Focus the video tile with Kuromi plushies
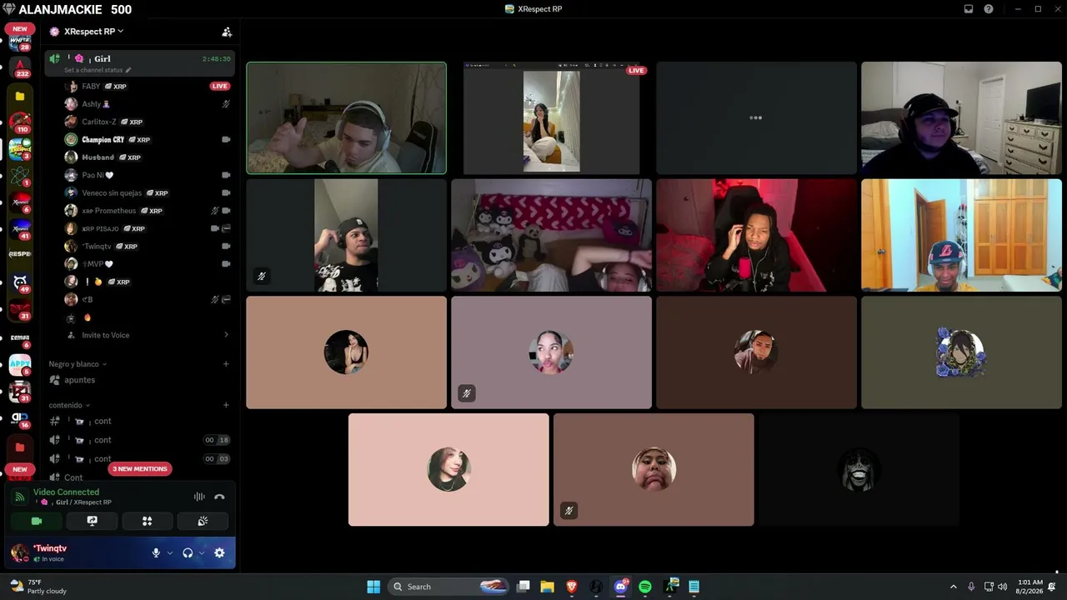Screen dimensions: 1067x600 pos(552,235)
